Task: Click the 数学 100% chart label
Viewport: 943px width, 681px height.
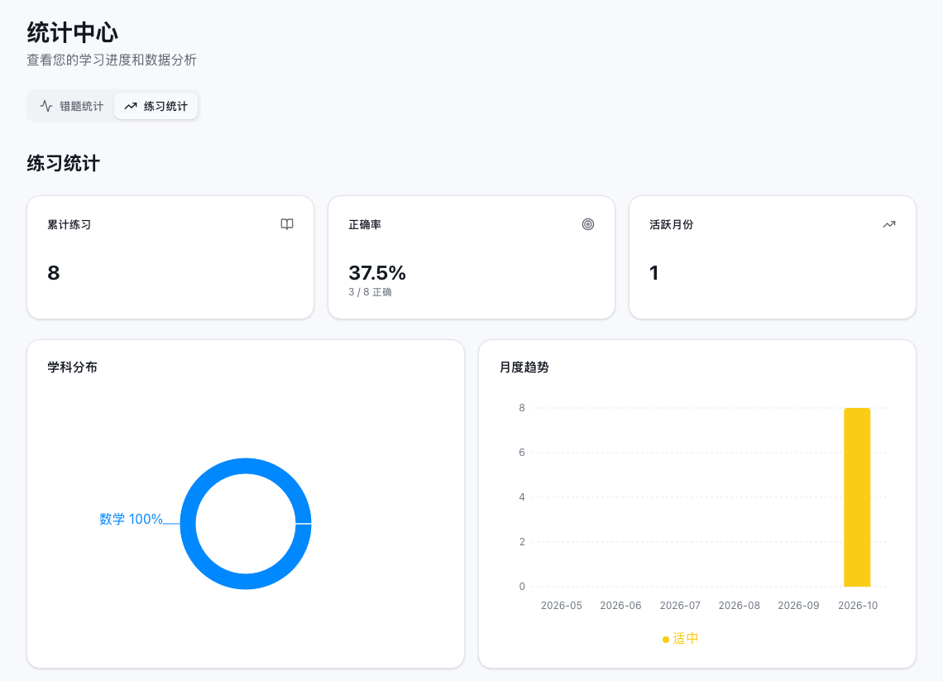Action: [131, 519]
